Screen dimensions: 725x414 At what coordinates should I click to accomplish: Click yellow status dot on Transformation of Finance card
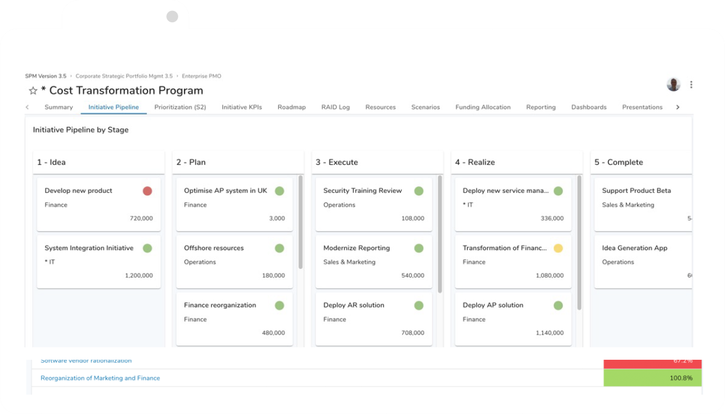pyautogui.click(x=558, y=248)
